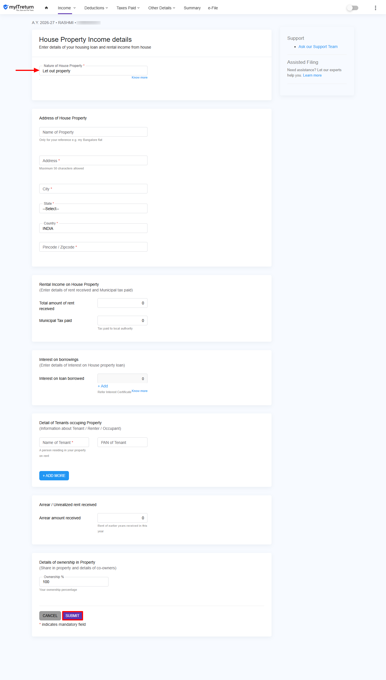Viewport: 386px width, 680px height.
Task: Click the Ownership % field
Action: click(74, 582)
